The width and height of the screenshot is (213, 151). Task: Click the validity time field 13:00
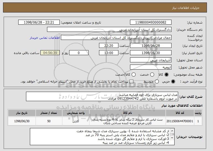109,53
